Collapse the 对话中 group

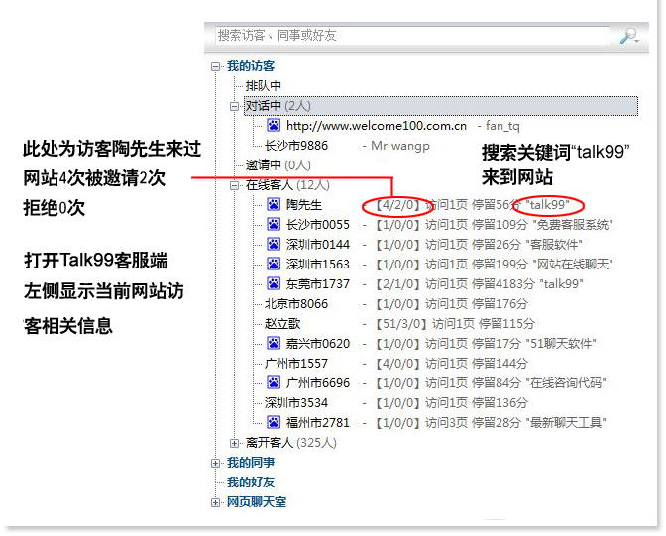click(x=234, y=106)
